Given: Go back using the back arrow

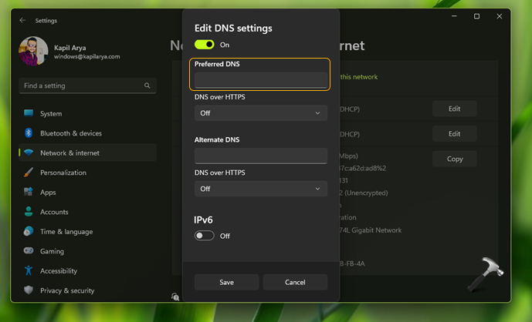Looking at the screenshot, I should tap(22, 20).
